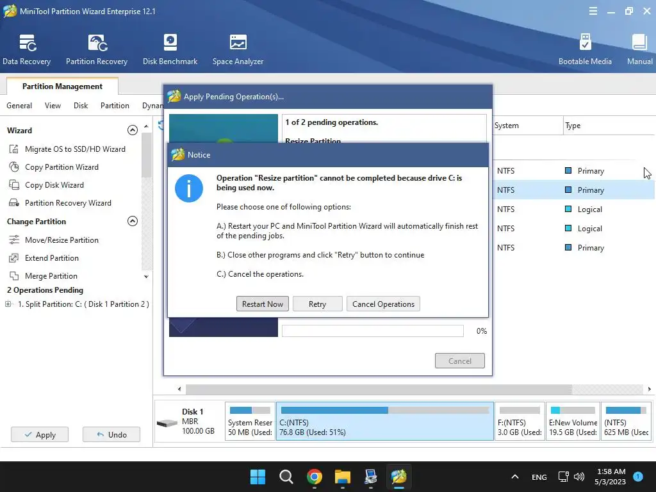Open the Partition menu

tap(115, 106)
